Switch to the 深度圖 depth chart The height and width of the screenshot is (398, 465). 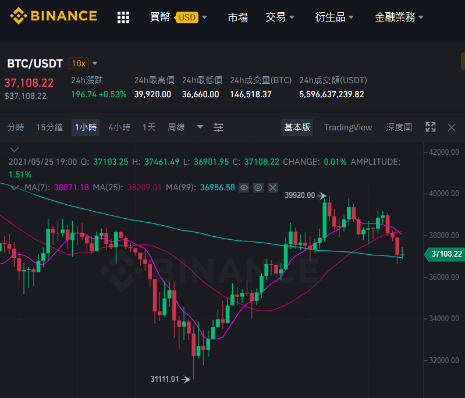(399, 127)
